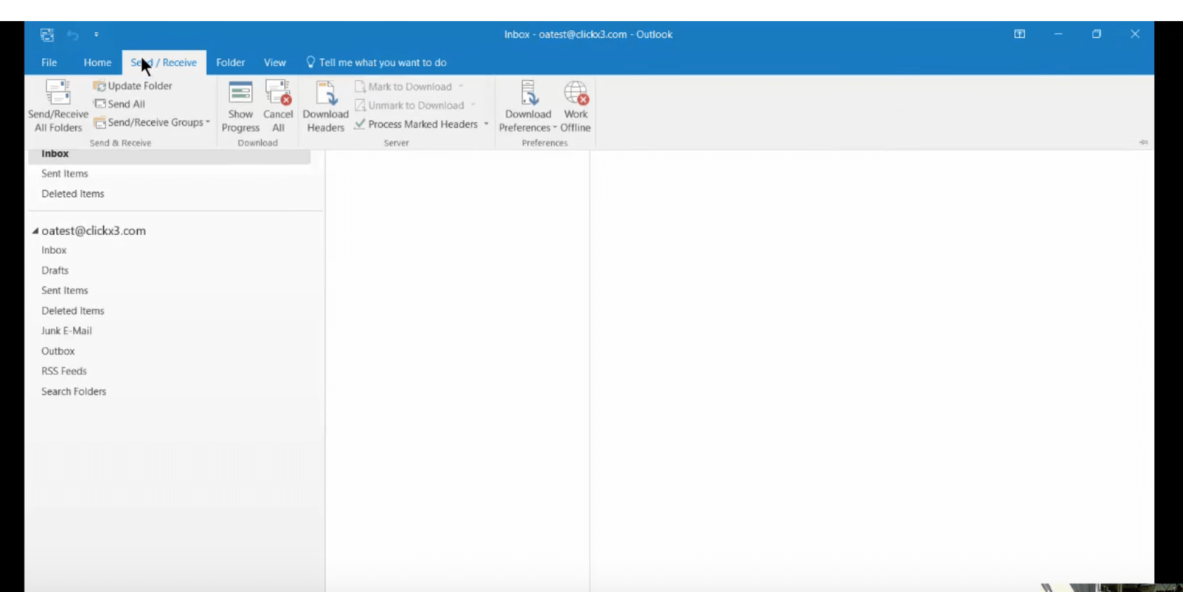The height and width of the screenshot is (592, 1183).
Task: Click Unmark to Download option
Action: pos(415,105)
